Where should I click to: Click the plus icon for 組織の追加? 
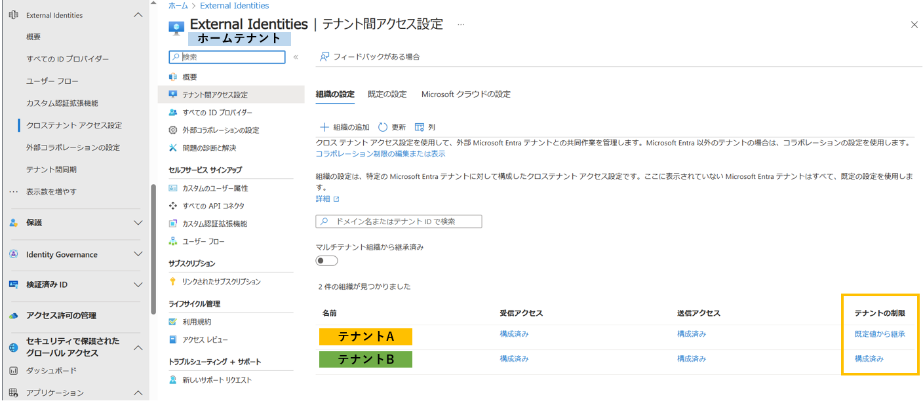point(324,127)
